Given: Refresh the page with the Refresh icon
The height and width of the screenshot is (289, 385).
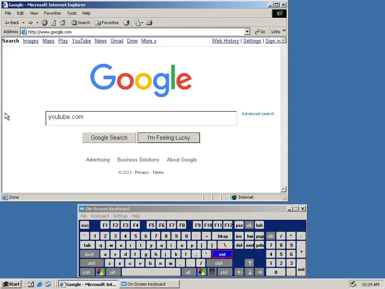Looking at the screenshot, I should pos(53,23).
